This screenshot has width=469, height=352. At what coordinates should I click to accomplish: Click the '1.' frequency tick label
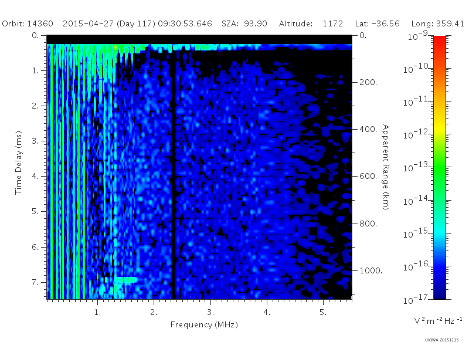pyautogui.click(x=97, y=312)
